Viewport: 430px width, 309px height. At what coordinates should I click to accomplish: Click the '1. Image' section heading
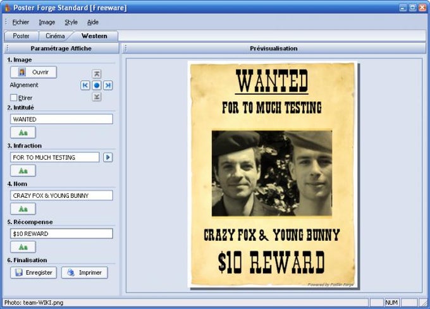[x=20, y=59]
